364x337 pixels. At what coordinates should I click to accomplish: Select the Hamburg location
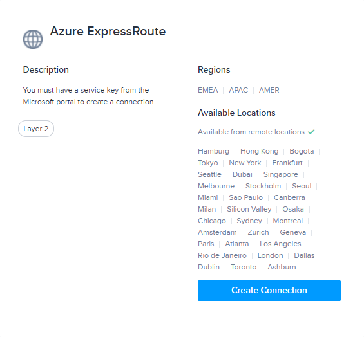tap(213, 151)
